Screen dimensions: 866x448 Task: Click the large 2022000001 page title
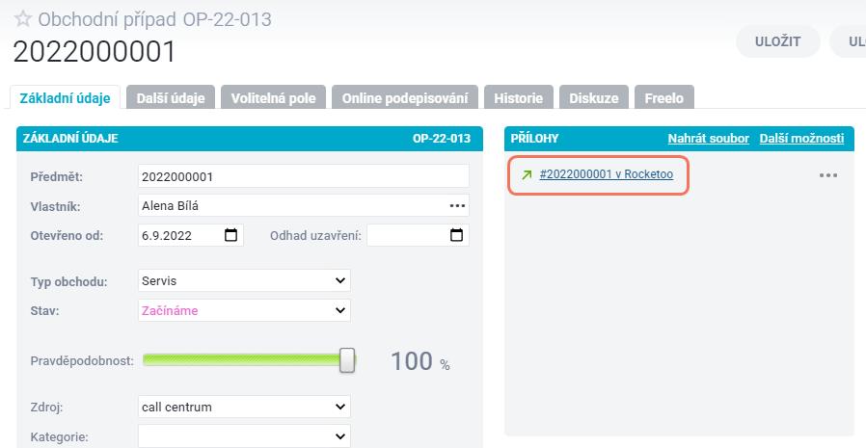[x=95, y=52]
